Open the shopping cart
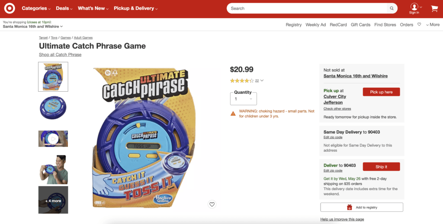The width and height of the screenshot is (443, 224). pyautogui.click(x=434, y=8)
